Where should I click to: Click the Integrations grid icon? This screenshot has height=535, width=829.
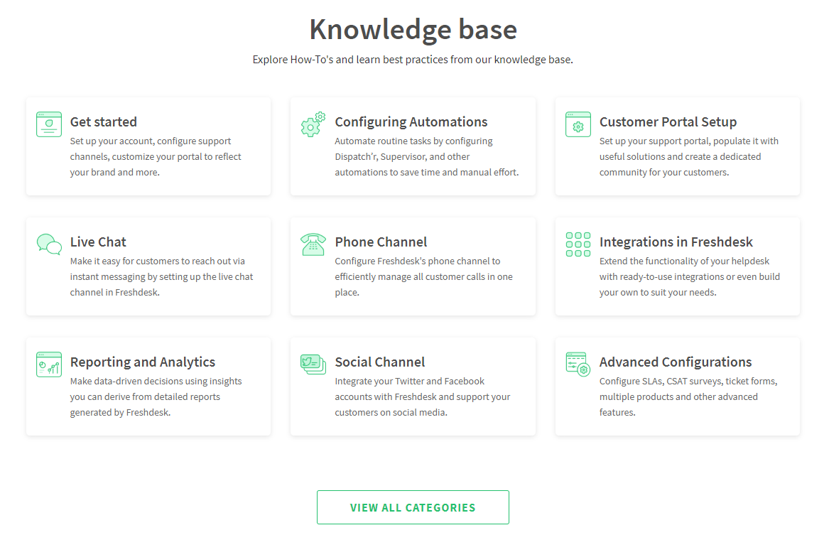coord(578,244)
